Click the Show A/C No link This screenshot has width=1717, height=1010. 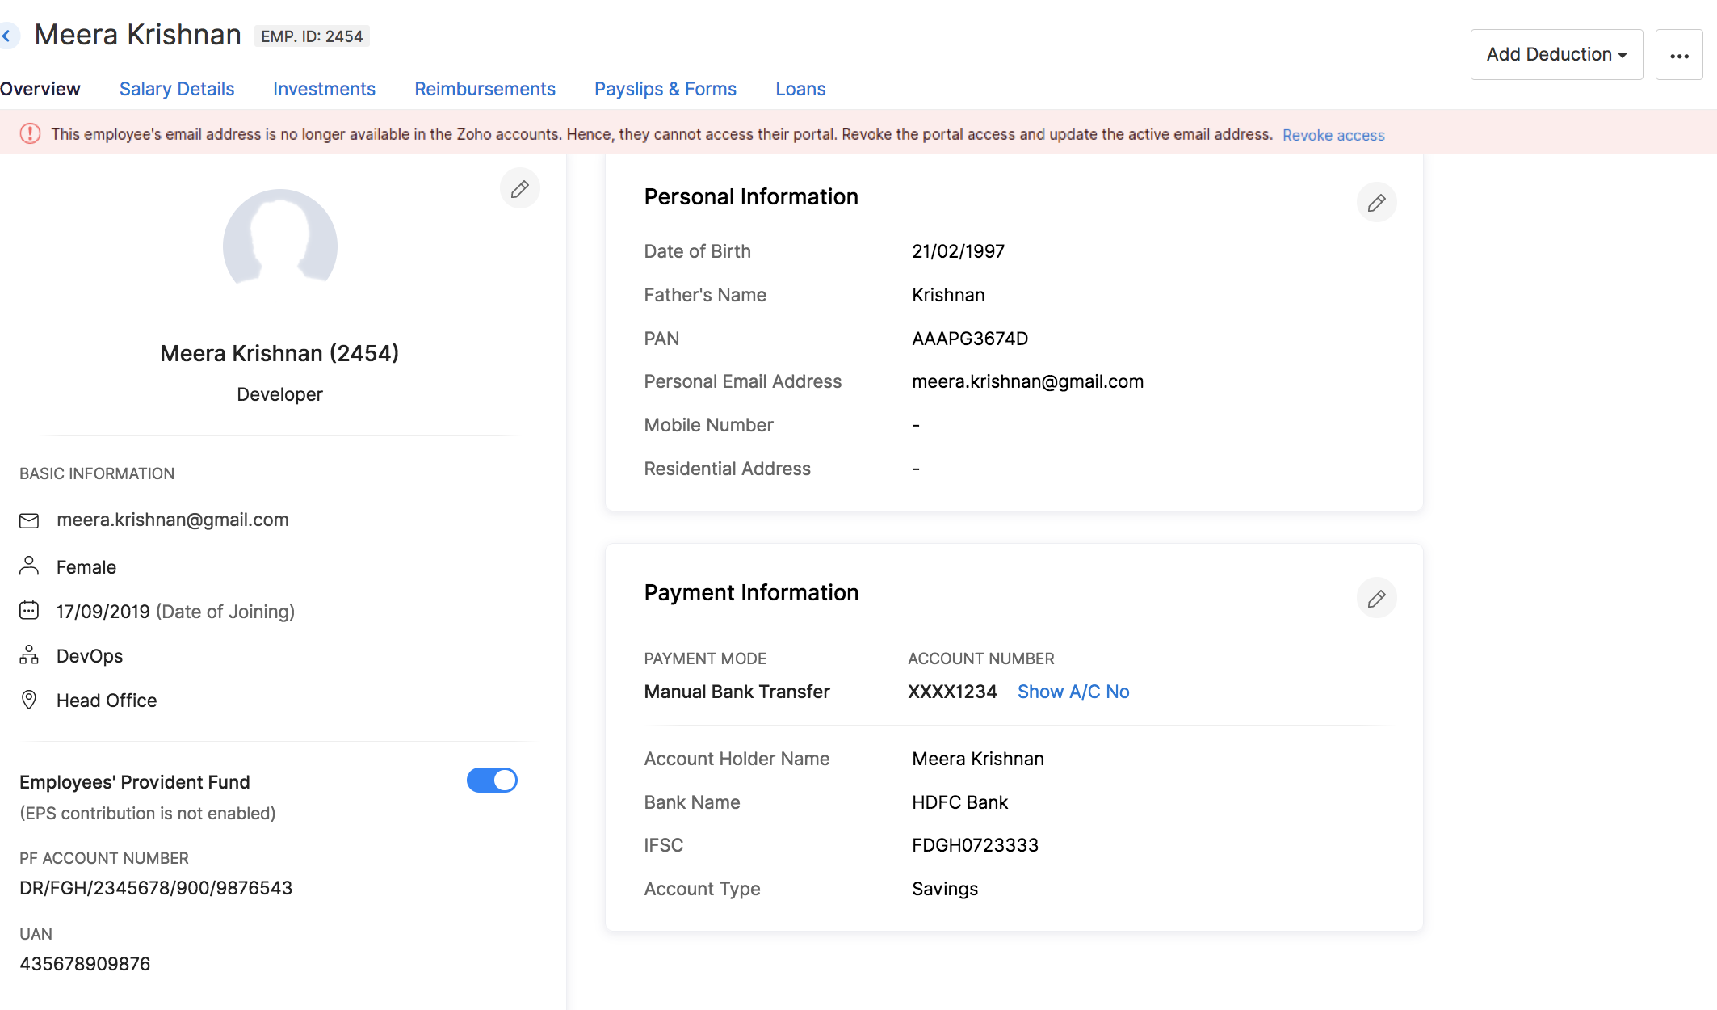[1073, 692]
